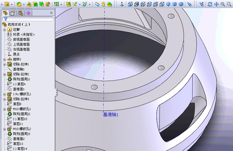Open the Hole Wizard tool
The height and width of the screenshot is (151, 233).
(x=48, y=4)
